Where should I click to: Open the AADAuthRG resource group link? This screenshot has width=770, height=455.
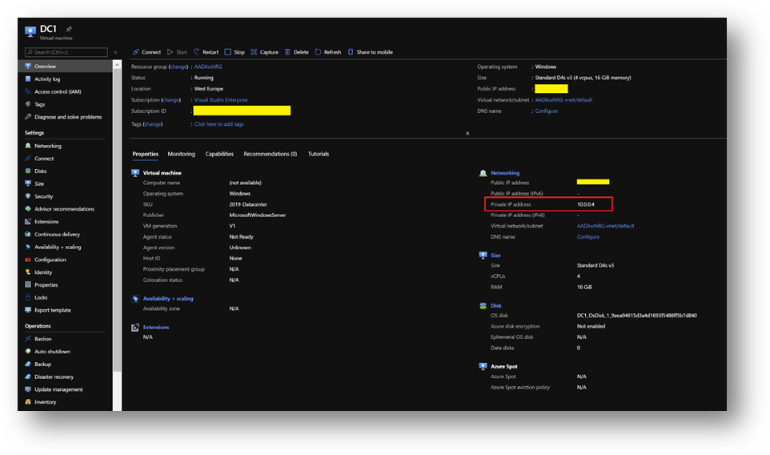[208, 66]
